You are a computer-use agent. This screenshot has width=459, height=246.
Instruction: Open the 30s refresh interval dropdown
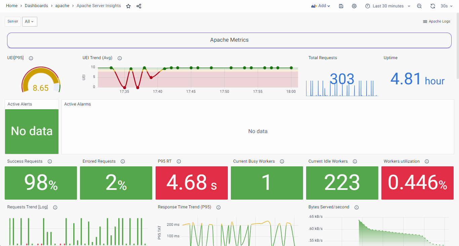446,6
